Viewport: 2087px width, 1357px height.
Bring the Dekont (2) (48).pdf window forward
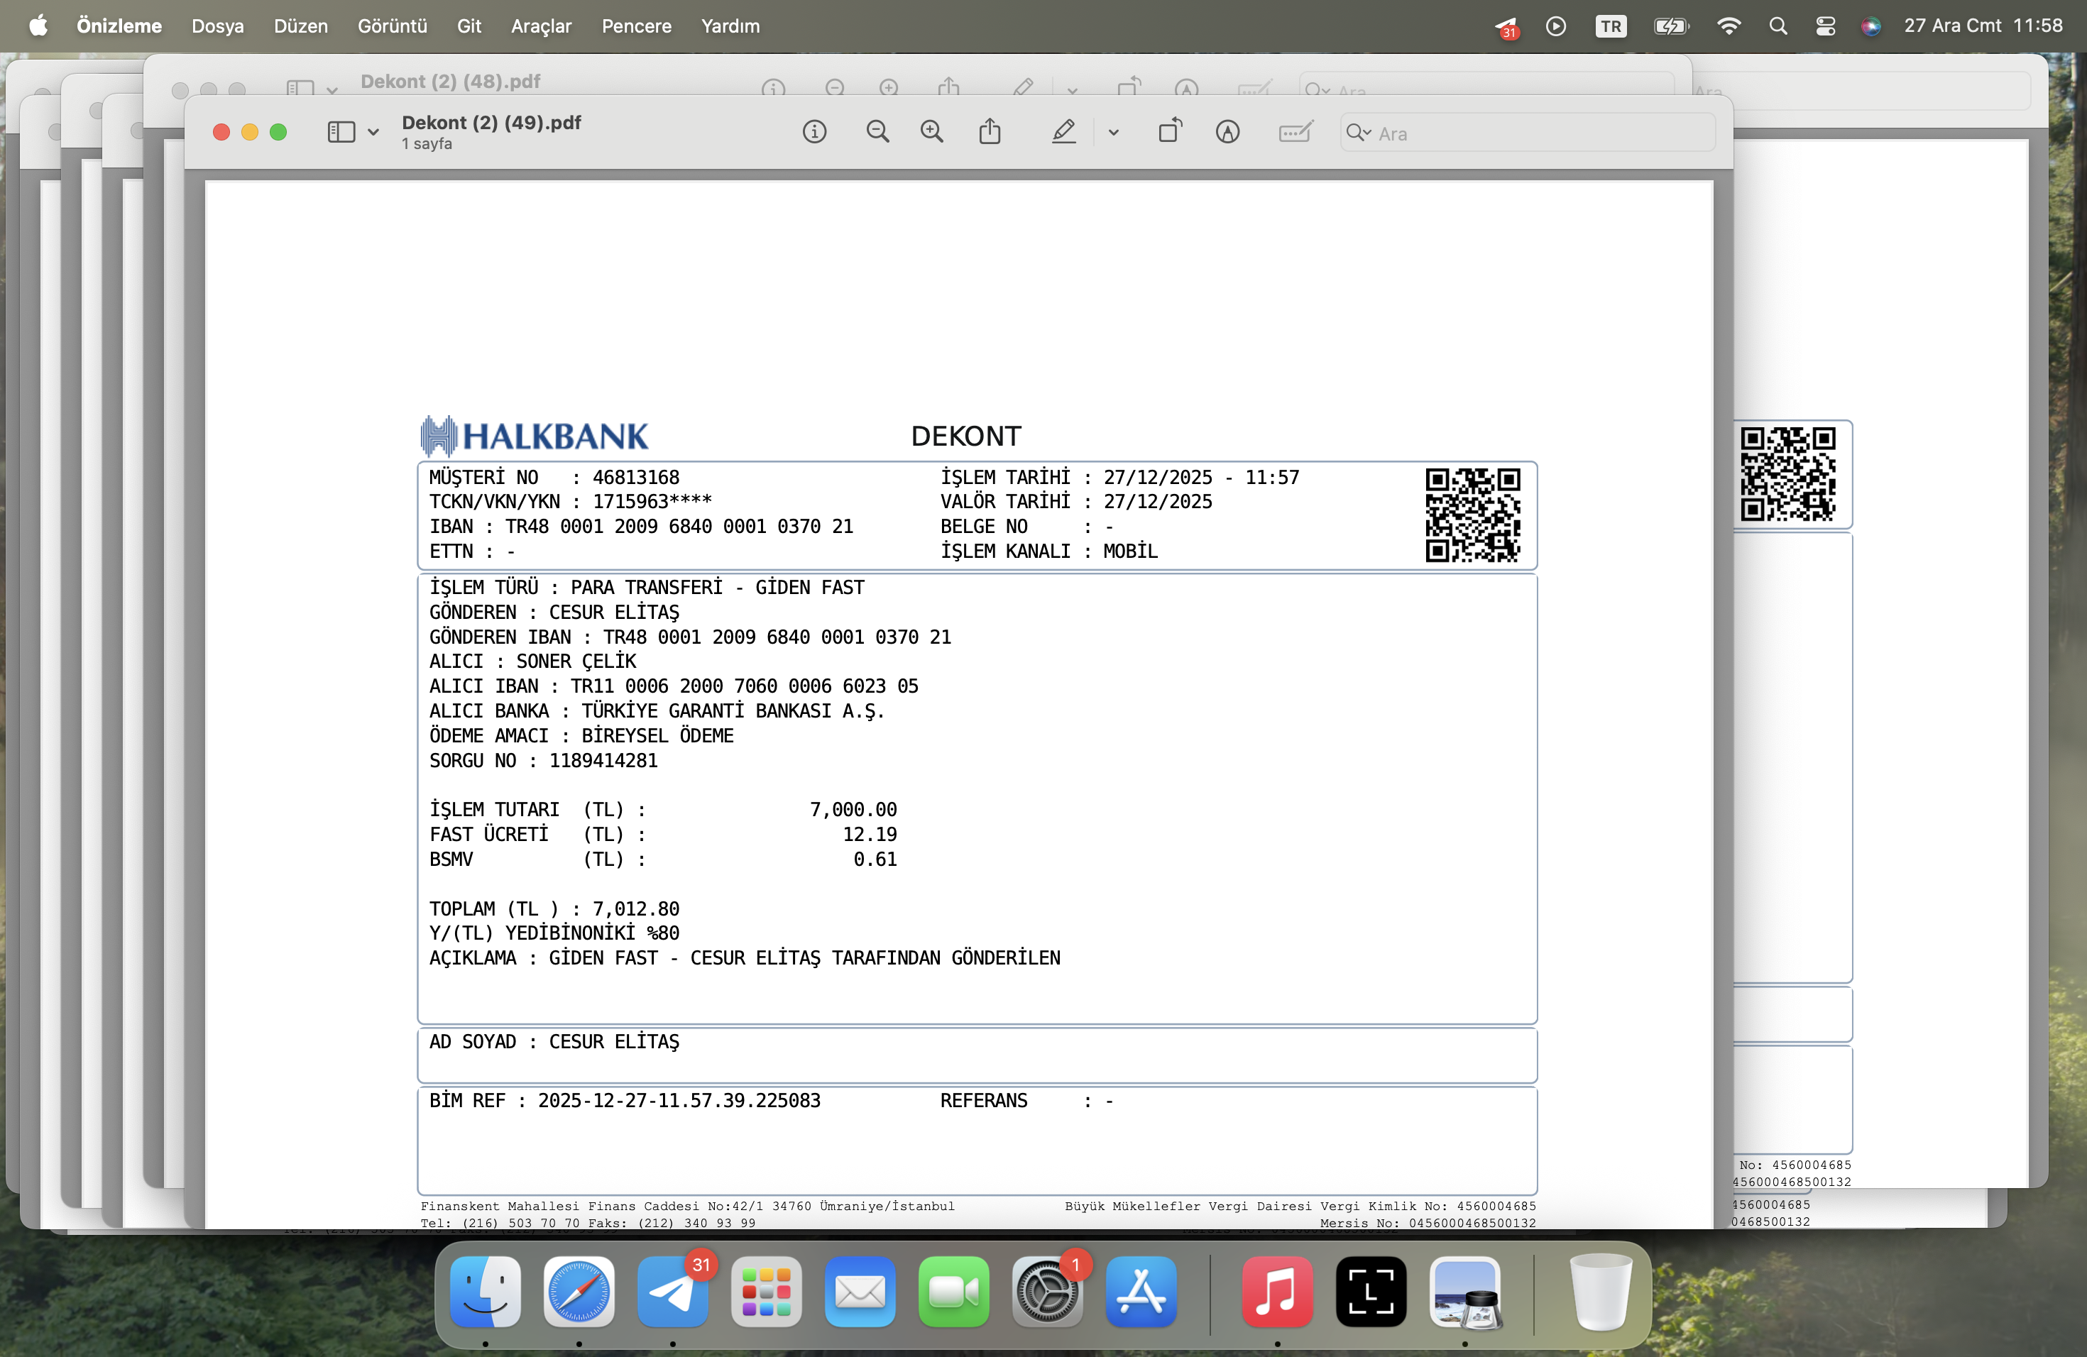click(x=451, y=82)
